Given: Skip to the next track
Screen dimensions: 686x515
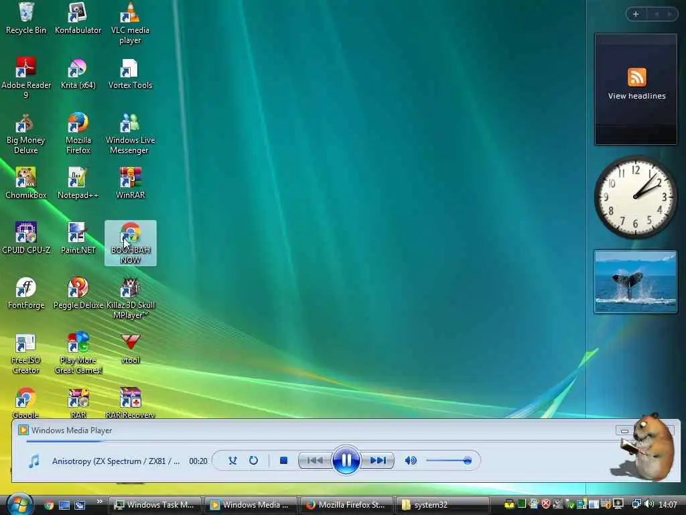Looking at the screenshot, I should coord(377,460).
